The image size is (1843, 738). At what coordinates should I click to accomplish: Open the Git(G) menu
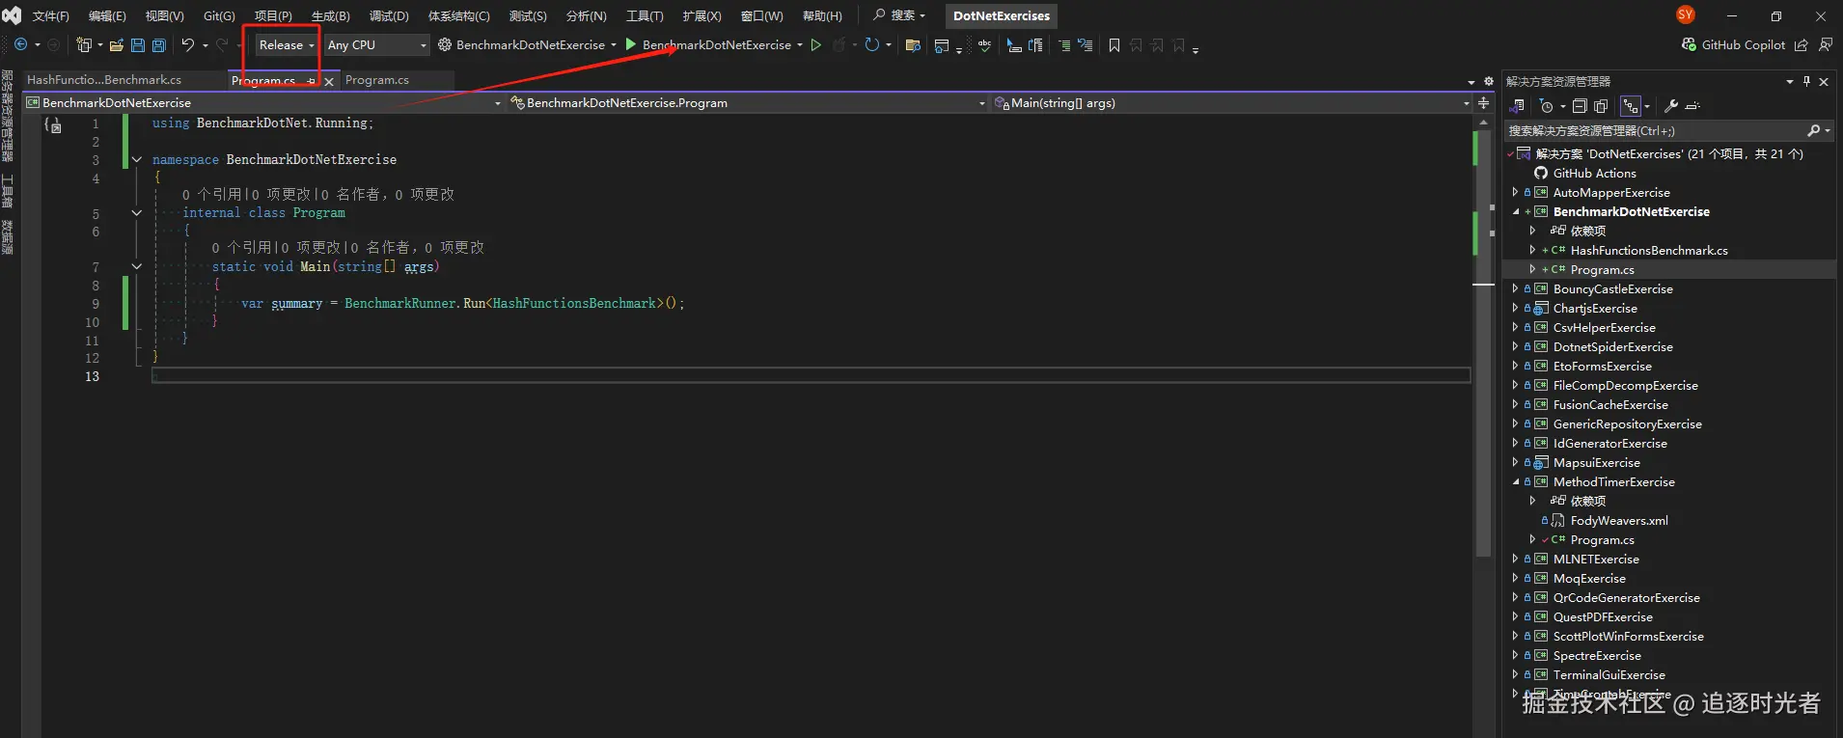pyautogui.click(x=219, y=15)
